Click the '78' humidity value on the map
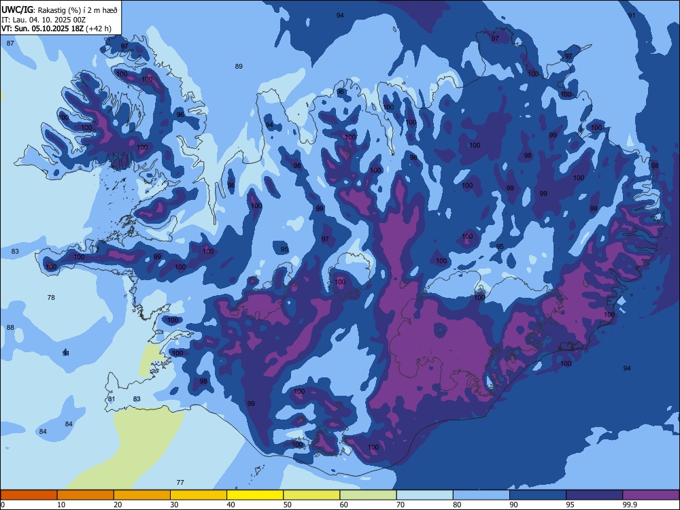The width and height of the screenshot is (680, 510). click(51, 298)
